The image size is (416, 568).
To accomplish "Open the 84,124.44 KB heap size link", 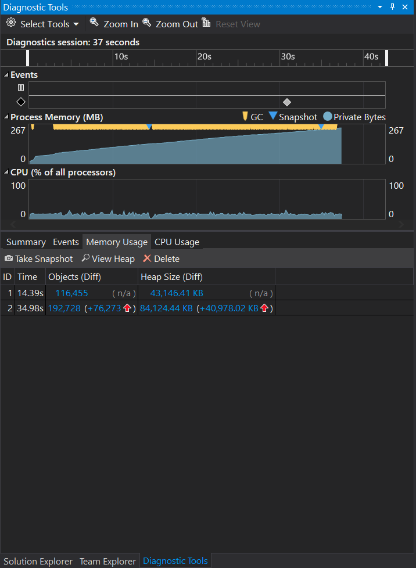I will tap(166, 308).
